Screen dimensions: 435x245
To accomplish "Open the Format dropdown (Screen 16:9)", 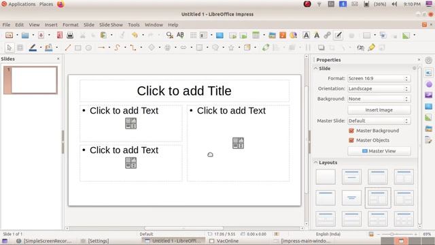I will pyautogui.click(x=379, y=79).
